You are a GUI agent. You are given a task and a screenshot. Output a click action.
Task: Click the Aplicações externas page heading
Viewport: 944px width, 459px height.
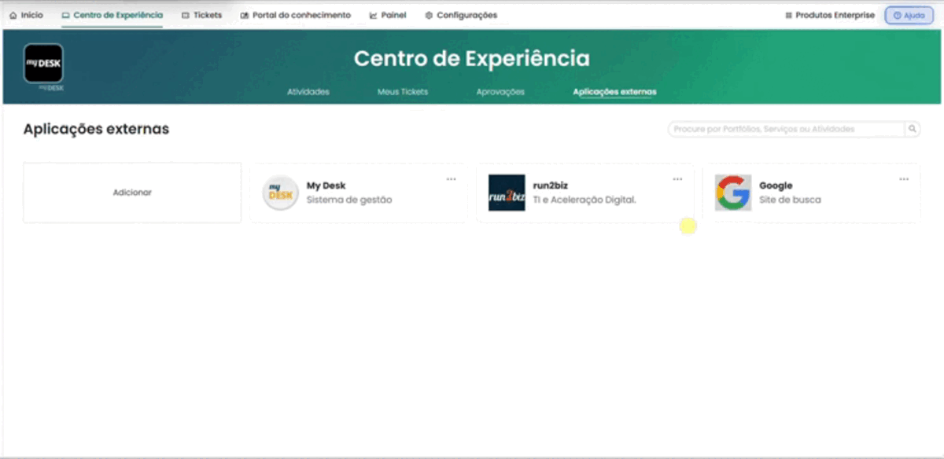pyautogui.click(x=96, y=129)
